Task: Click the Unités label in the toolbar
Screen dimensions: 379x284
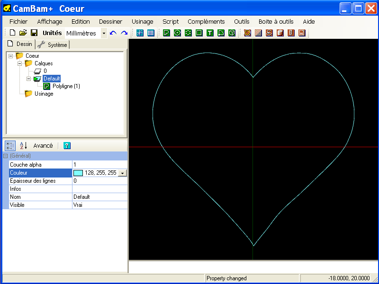Action: click(52, 33)
